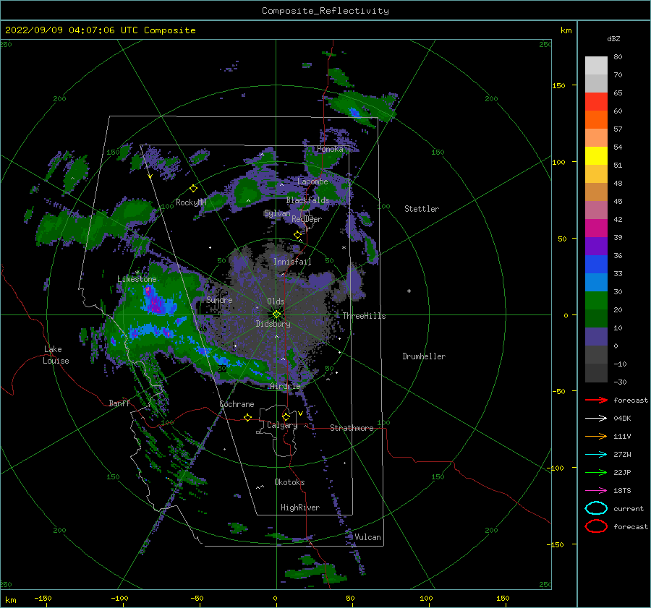Click the 04DK legend label text

point(622,419)
